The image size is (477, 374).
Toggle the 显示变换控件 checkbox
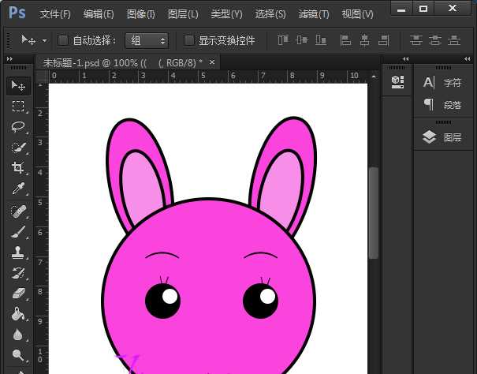coord(189,40)
